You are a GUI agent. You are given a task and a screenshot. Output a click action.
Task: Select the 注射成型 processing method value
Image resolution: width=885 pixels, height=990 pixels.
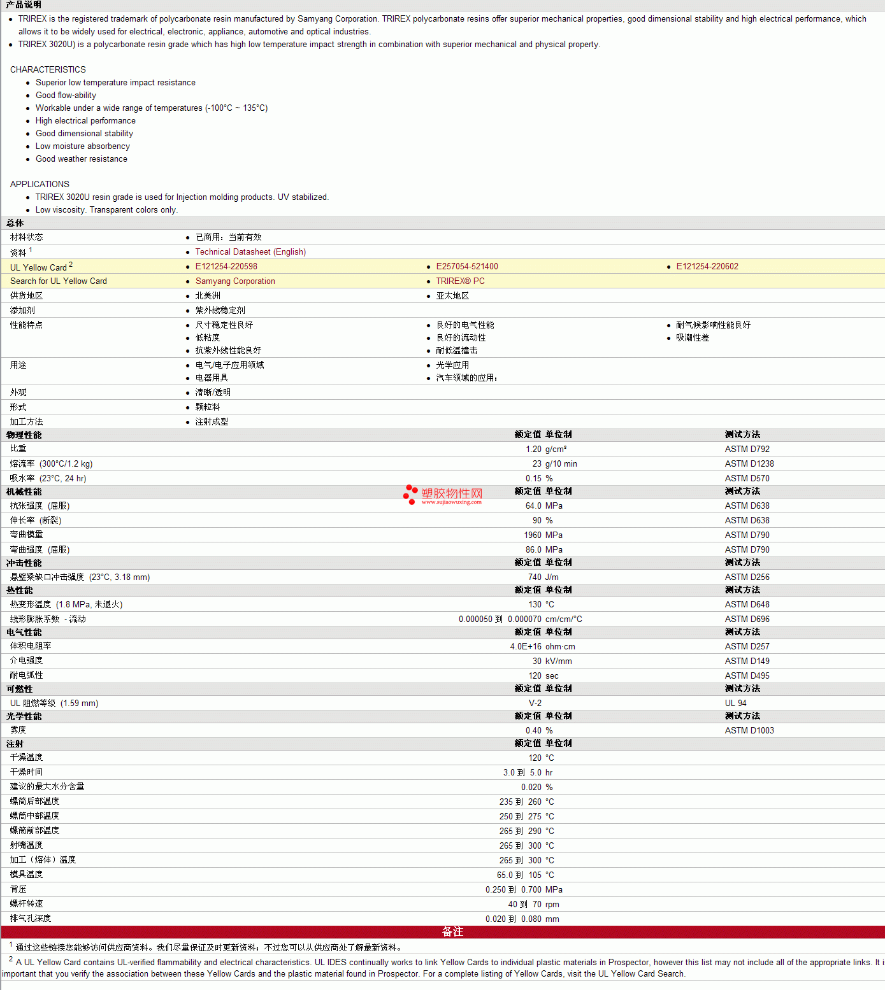tap(212, 422)
